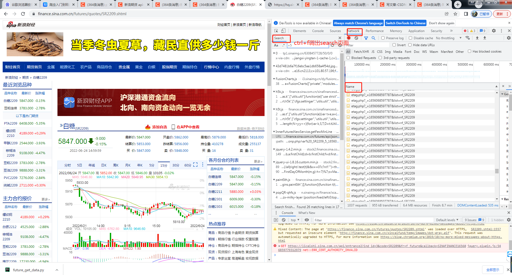Viewport: 512px width, 275px height.
Task: Expand the GET error entry in console
Action: [279, 246]
